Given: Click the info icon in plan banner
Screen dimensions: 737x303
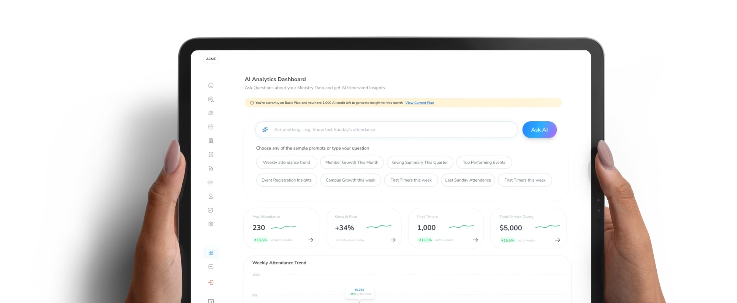Looking at the screenshot, I should pyautogui.click(x=252, y=103).
